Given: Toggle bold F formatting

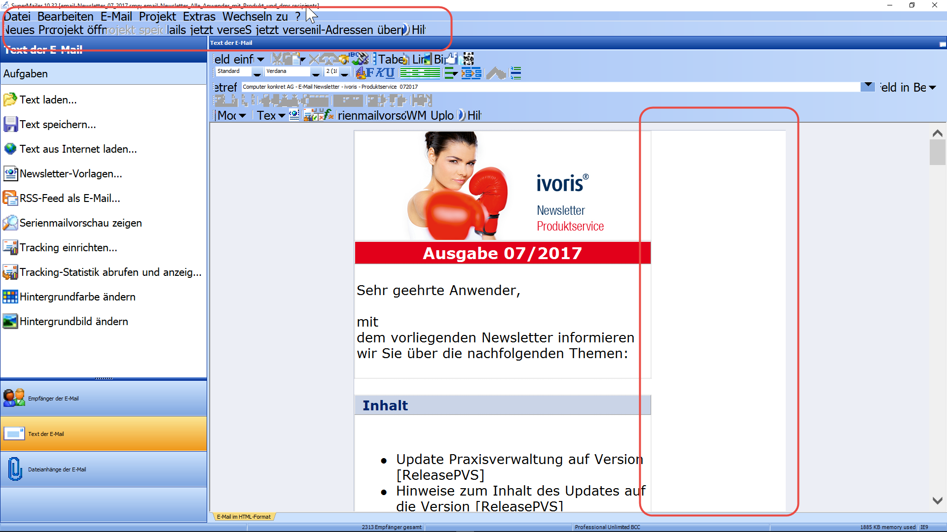Looking at the screenshot, I should [369, 73].
